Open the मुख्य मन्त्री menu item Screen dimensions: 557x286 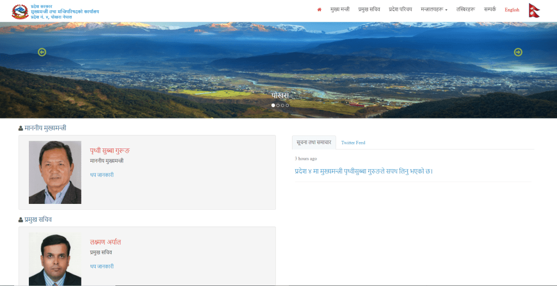[339, 10]
